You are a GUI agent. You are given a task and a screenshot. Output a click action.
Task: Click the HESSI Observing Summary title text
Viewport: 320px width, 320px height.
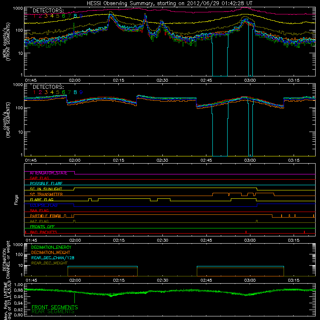169,4
